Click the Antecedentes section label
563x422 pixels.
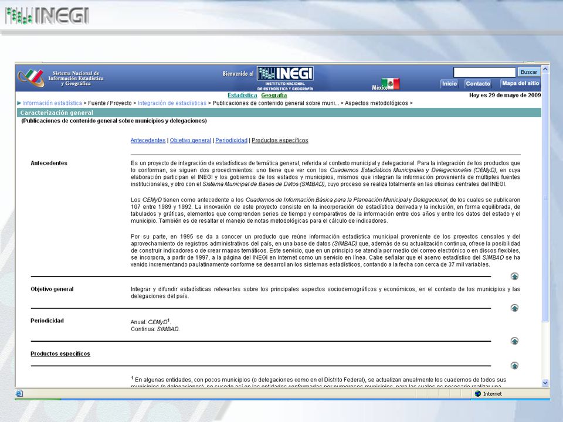tap(49, 163)
